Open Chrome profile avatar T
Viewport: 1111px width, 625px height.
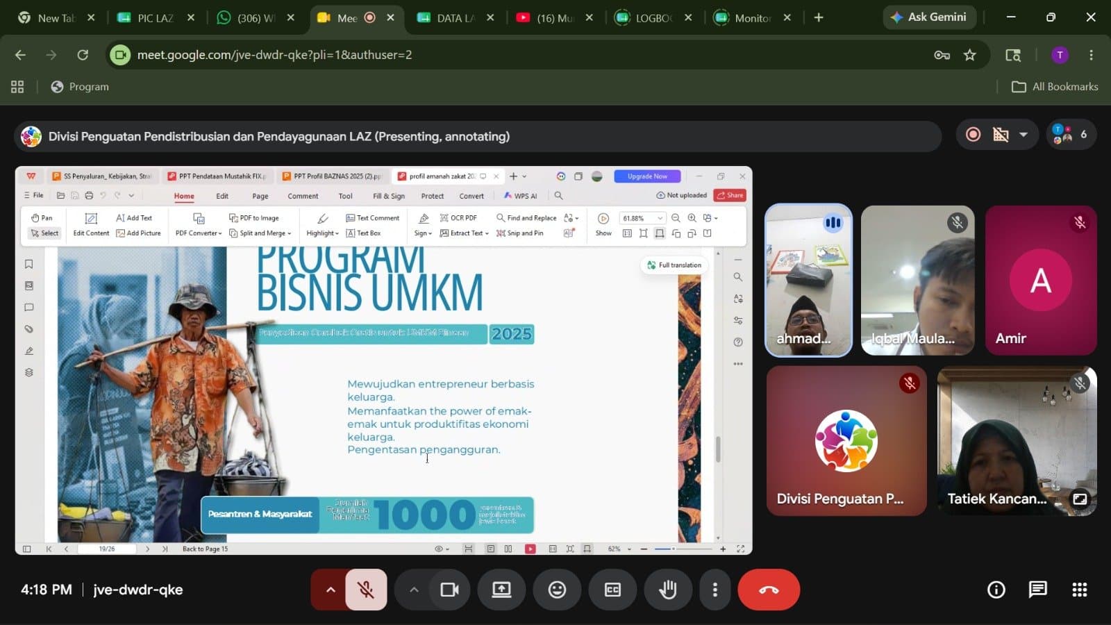click(1060, 55)
